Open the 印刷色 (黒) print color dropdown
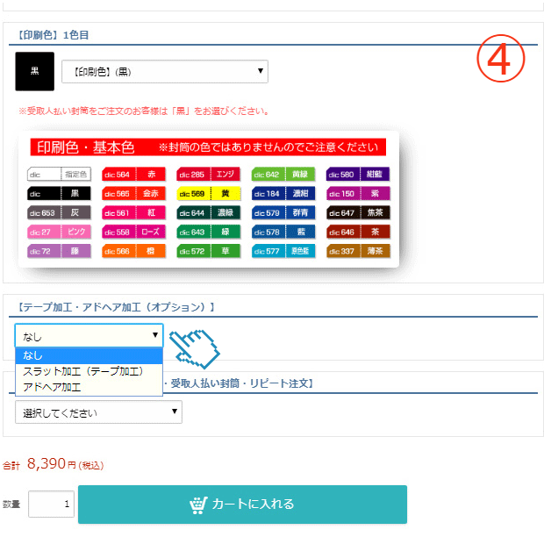The width and height of the screenshot is (544, 544). pos(165,71)
